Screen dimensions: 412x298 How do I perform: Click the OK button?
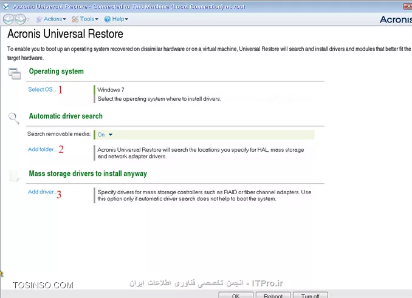236,295
